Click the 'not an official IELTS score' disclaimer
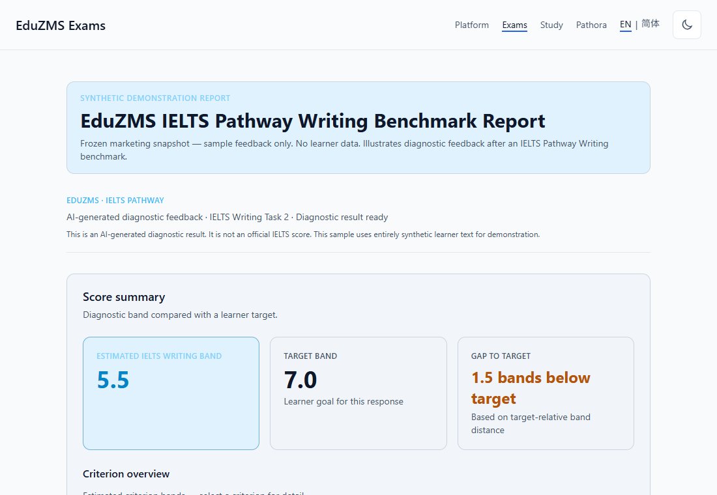717x495 pixels. click(303, 234)
